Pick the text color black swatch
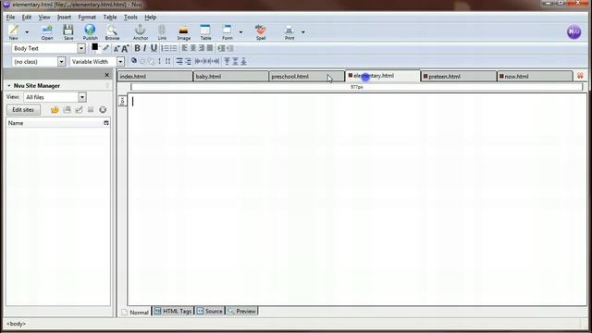 tap(94, 47)
